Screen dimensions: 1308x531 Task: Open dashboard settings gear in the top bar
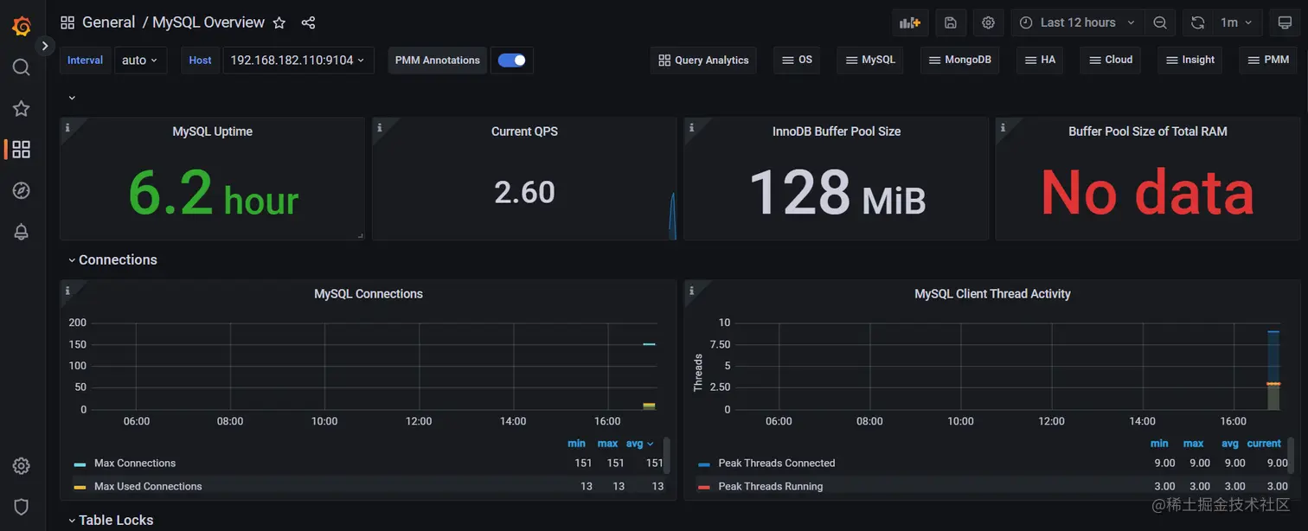click(x=989, y=22)
